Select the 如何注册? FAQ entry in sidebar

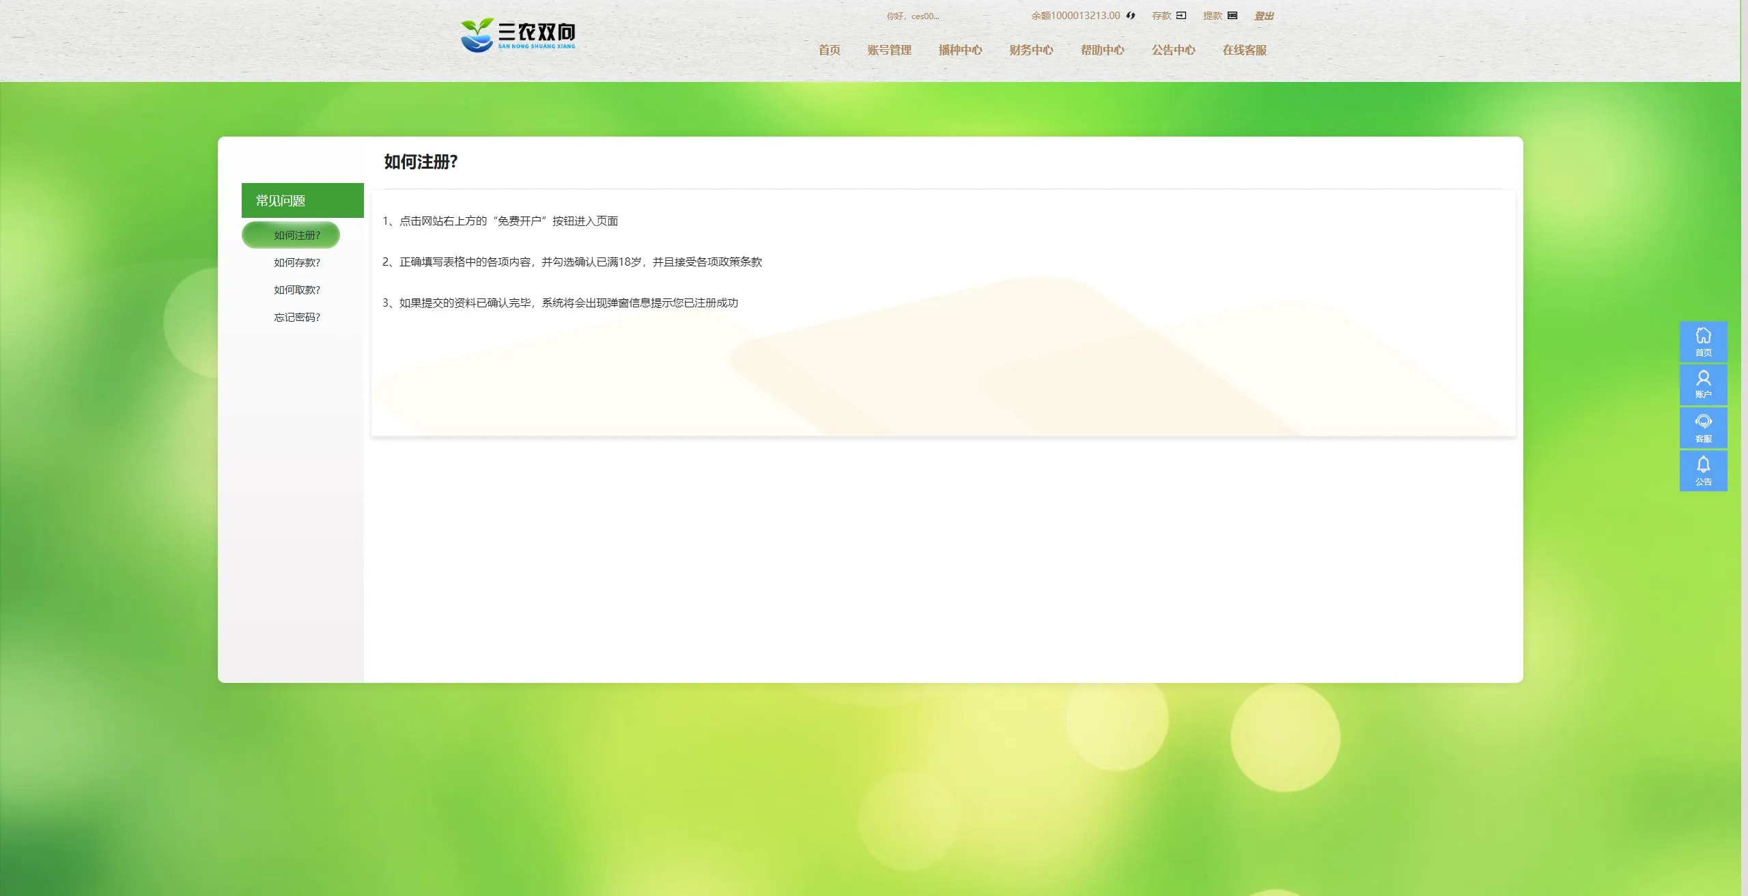pyautogui.click(x=291, y=235)
